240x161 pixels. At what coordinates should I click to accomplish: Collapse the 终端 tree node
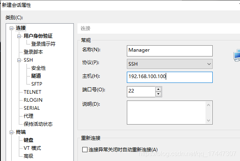click(x=11, y=132)
